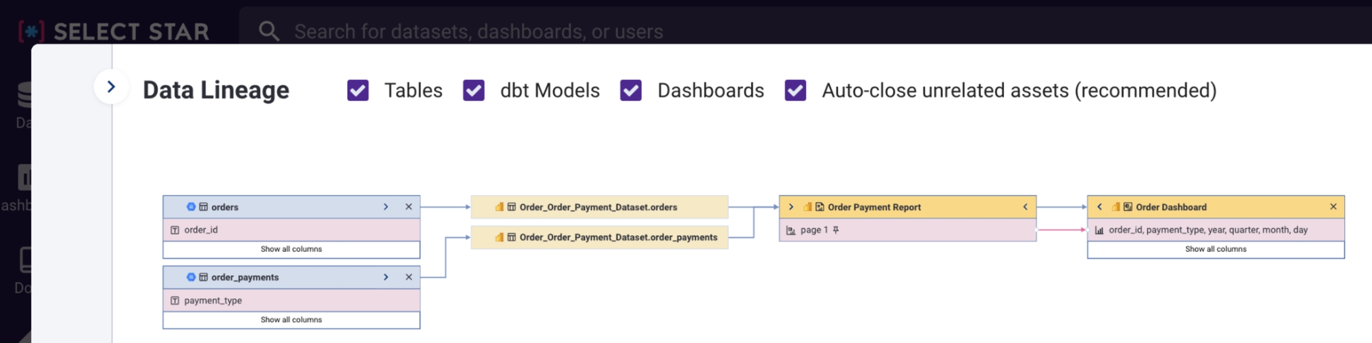Click the table icon on Order_Order_Payment_Dataset.orders
The width and height of the screenshot is (1372, 343).
pos(512,207)
